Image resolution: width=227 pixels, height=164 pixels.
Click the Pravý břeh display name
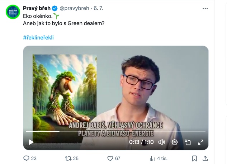(x=37, y=8)
